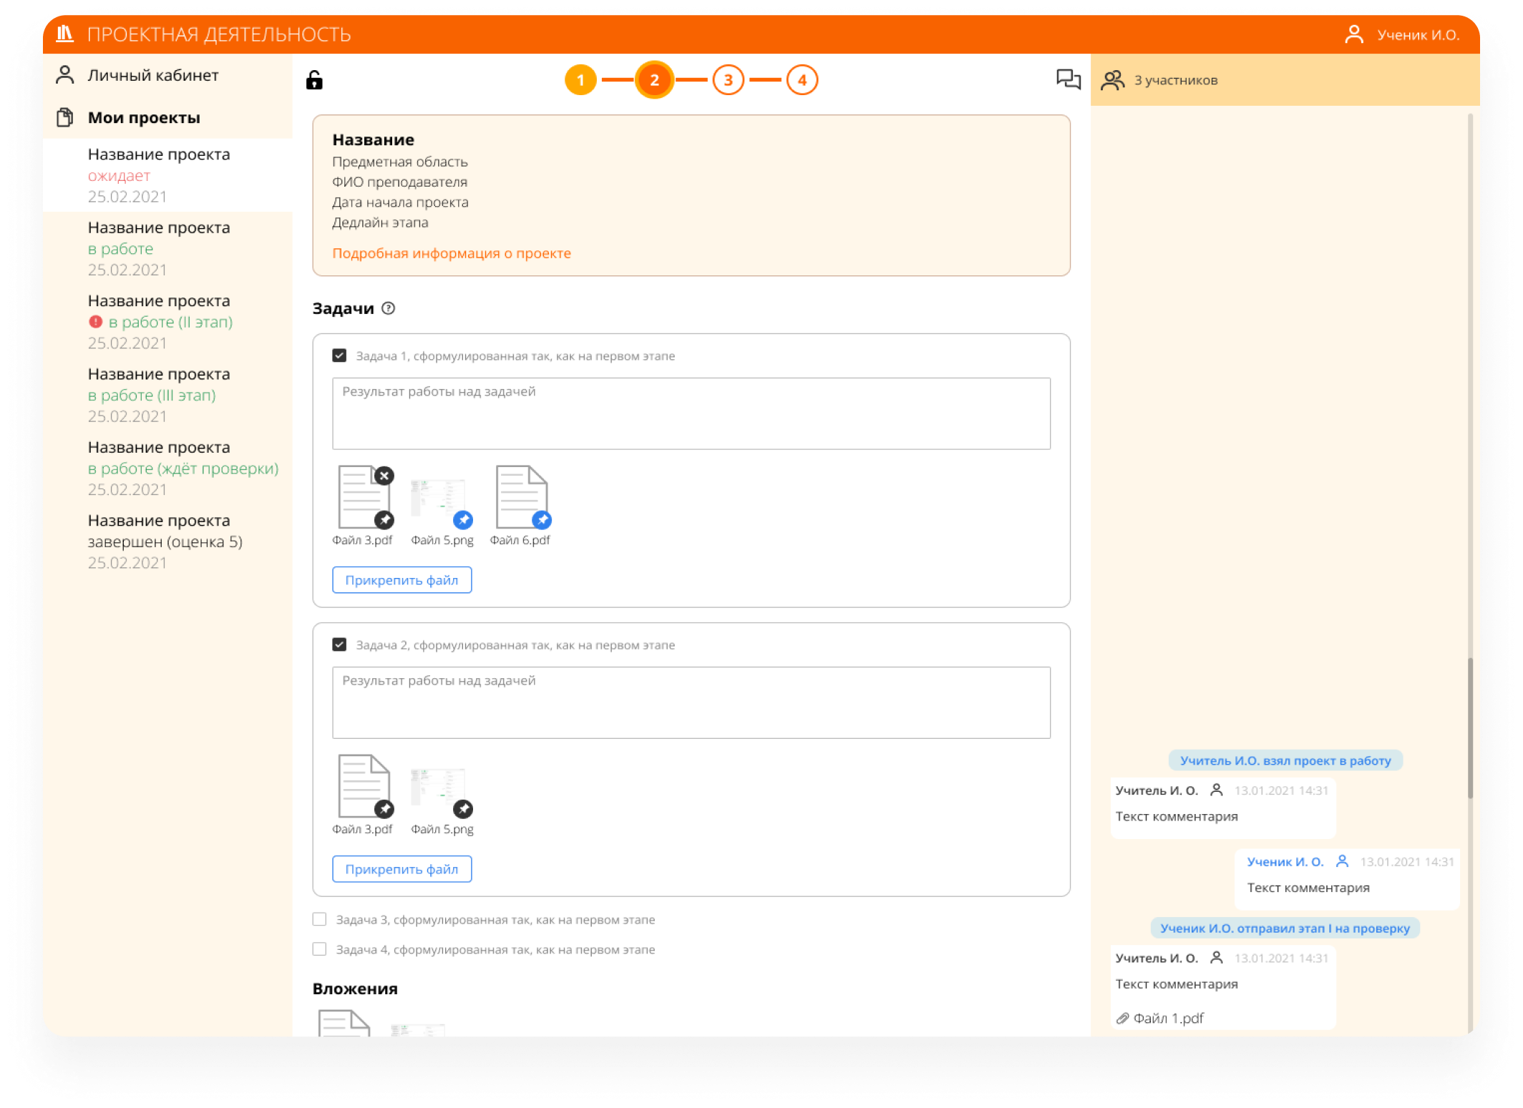Uncheck the Задача 2 checkbox
Viewport: 1523px width, 1108px height.
point(339,644)
